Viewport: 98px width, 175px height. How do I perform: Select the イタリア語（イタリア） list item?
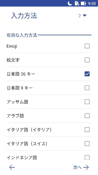(x=49, y=130)
